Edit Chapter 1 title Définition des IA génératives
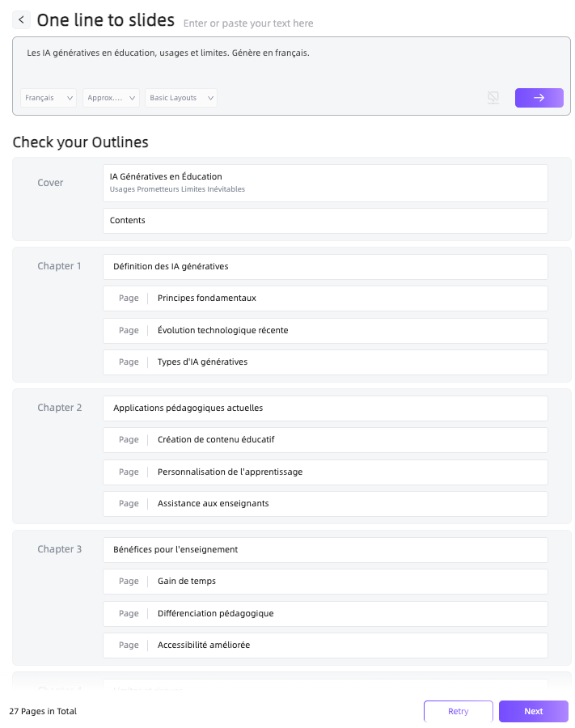This screenshot has width=575, height=728. (x=324, y=266)
